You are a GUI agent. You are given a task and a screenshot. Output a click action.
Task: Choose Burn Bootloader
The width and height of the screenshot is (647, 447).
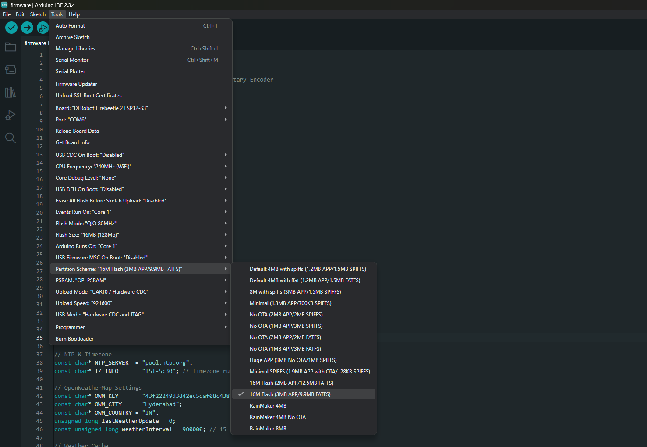[x=141, y=339]
